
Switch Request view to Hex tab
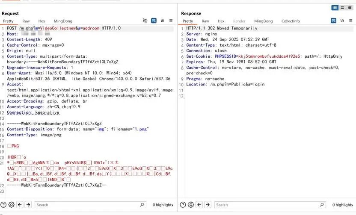[42, 21]
